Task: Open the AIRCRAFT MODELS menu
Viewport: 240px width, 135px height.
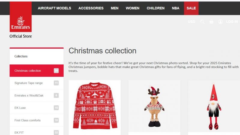Action: (55, 8)
